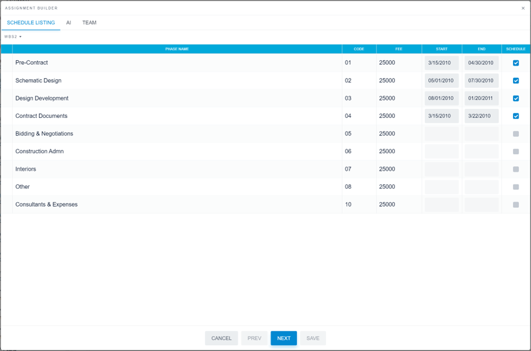This screenshot has width=531, height=351.
Task: Open the WBS2 dropdown
Action: (x=12, y=36)
